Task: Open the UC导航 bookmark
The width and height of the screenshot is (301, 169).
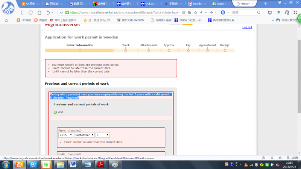Action: pyautogui.click(x=24, y=20)
